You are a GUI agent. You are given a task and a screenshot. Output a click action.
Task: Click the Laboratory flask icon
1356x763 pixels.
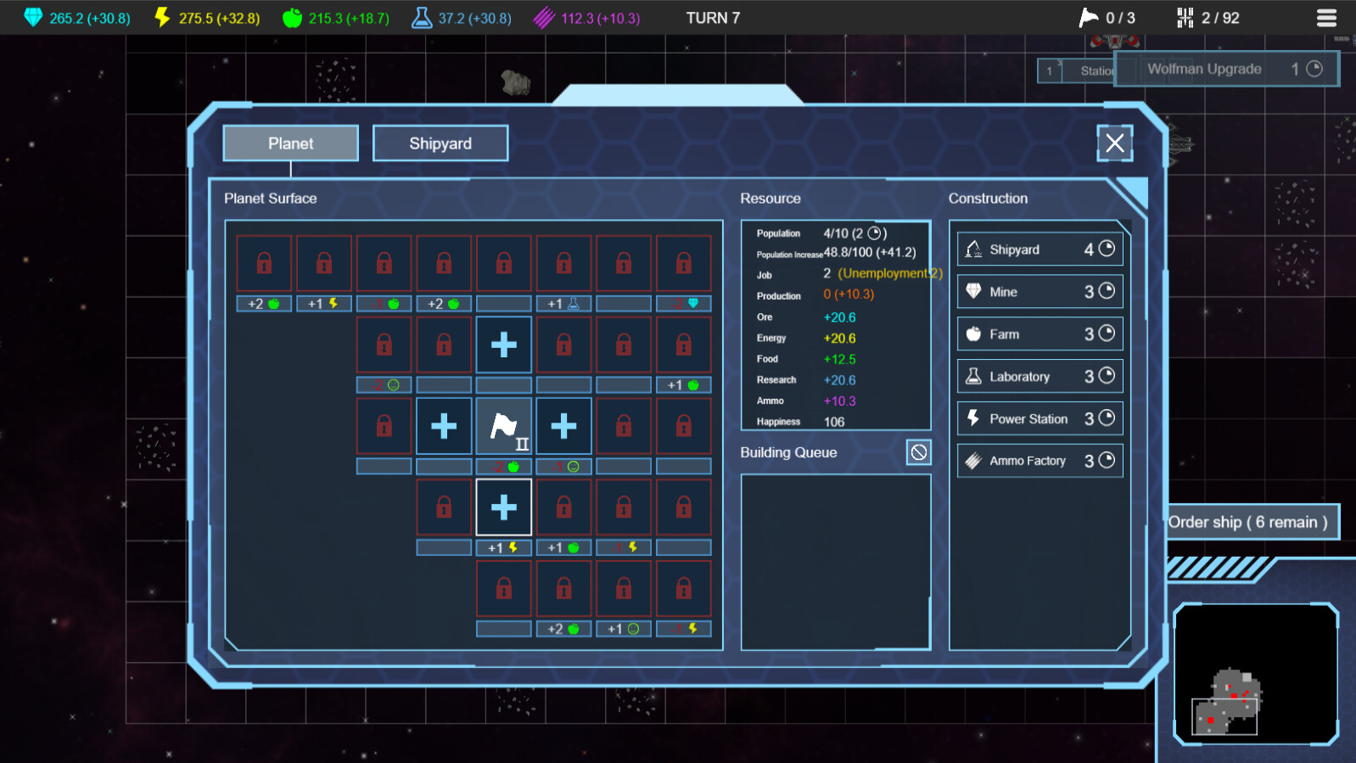point(973,376)
